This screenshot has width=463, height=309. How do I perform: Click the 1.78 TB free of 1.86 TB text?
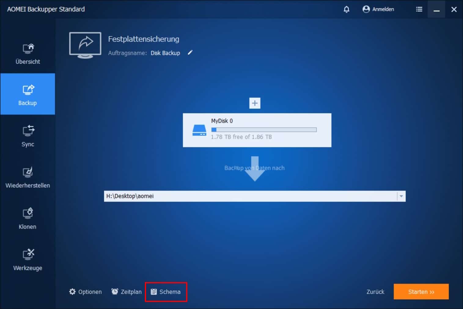(x=241, y=137)
